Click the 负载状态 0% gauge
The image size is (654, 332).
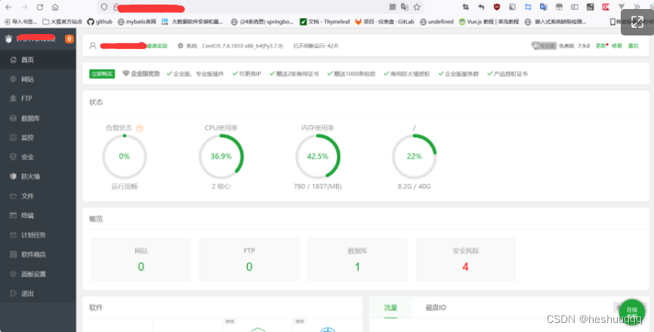tap(125, 157)
